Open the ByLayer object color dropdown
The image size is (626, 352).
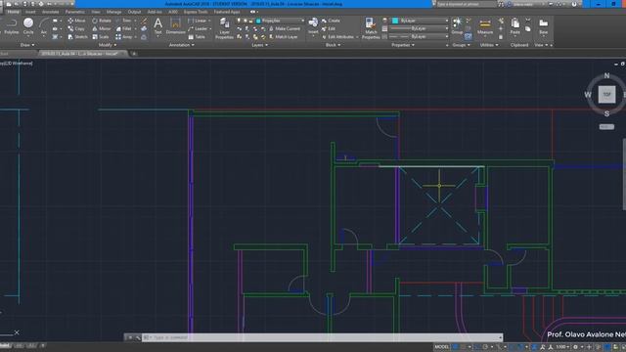point(420,21)
